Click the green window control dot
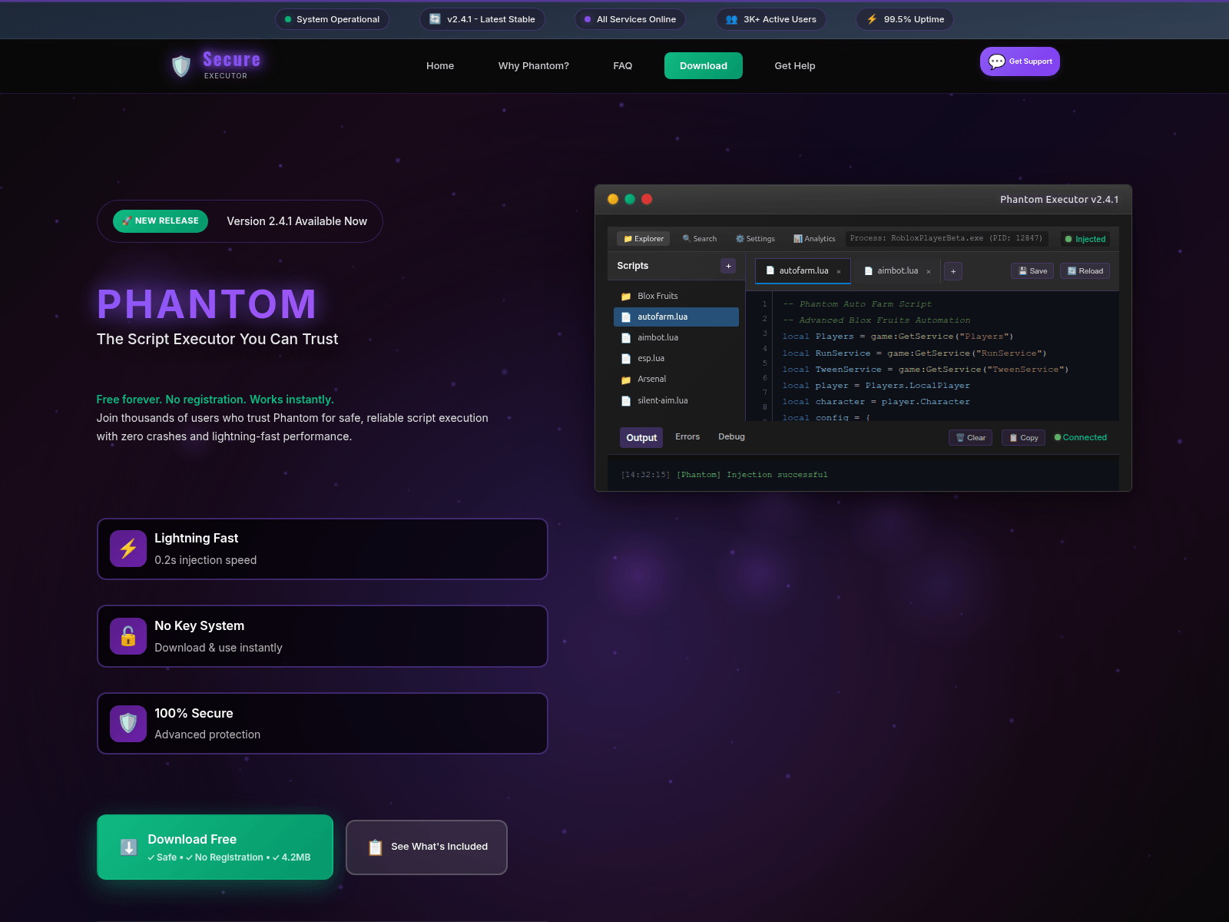Viewport: 1229px width, 922px height. point(630,200)
